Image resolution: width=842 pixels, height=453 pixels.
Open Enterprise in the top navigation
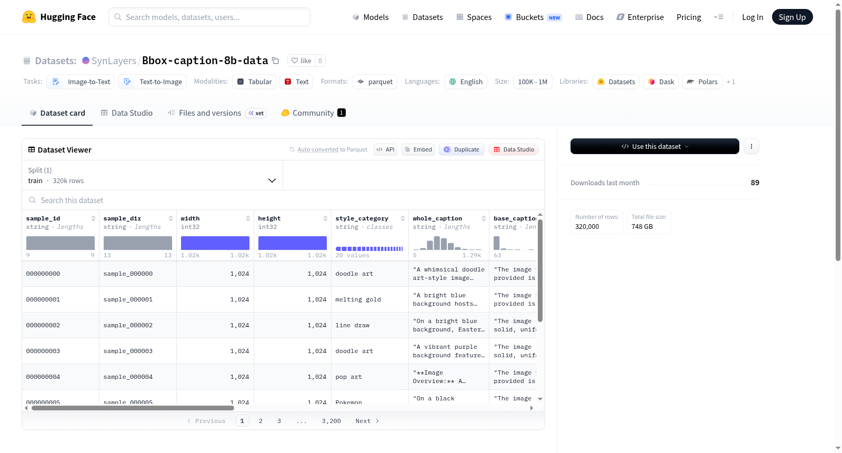pyautogui.click(x=640, y=17)
